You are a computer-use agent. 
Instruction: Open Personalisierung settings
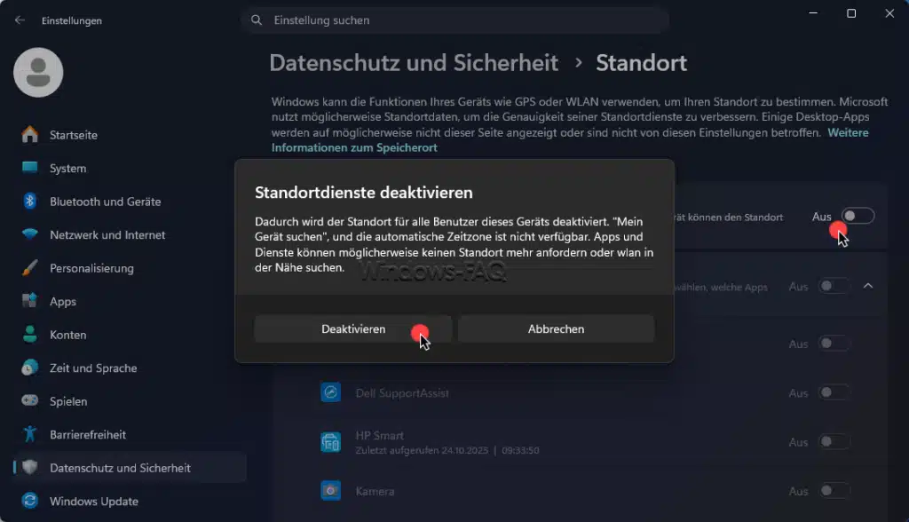[130, 268]
